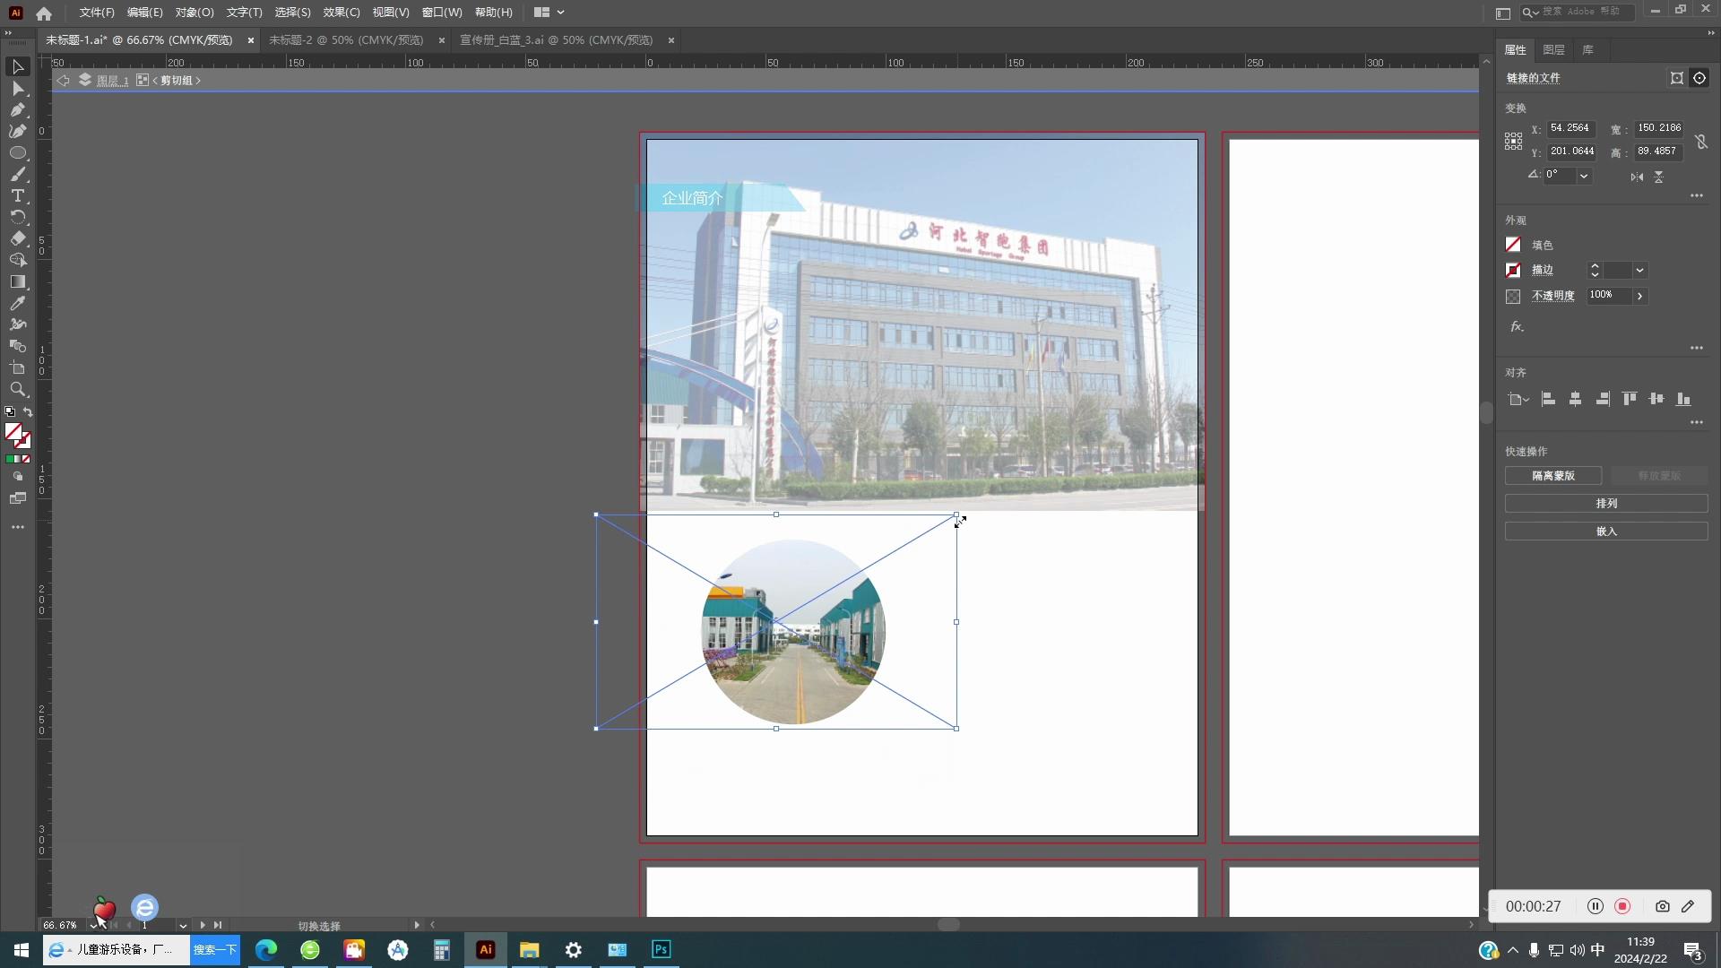Click the Illustrator Home icon
The width and height of the screenshot is (1721, 968).
pyautogui.click(x=44, y=13)
